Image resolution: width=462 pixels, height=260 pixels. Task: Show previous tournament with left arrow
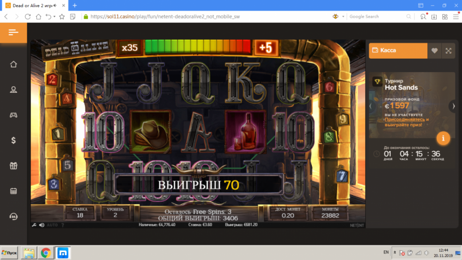click(370, 106)
